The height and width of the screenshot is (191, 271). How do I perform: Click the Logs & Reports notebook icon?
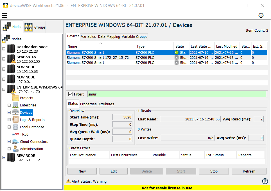click(15, 120)
